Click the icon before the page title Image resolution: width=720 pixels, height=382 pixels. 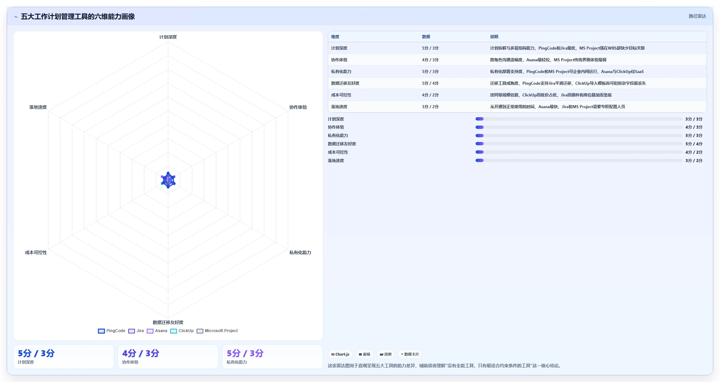pyautogui.click(x=16, y=17)
